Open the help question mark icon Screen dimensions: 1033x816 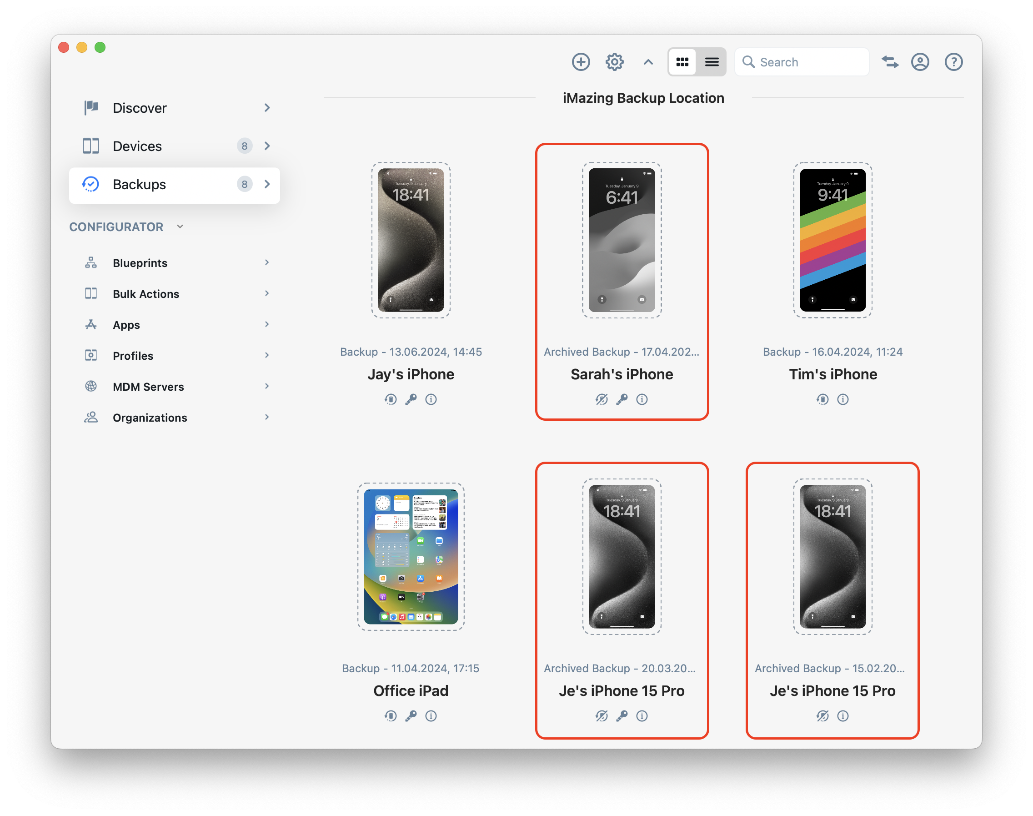point(953,62)
